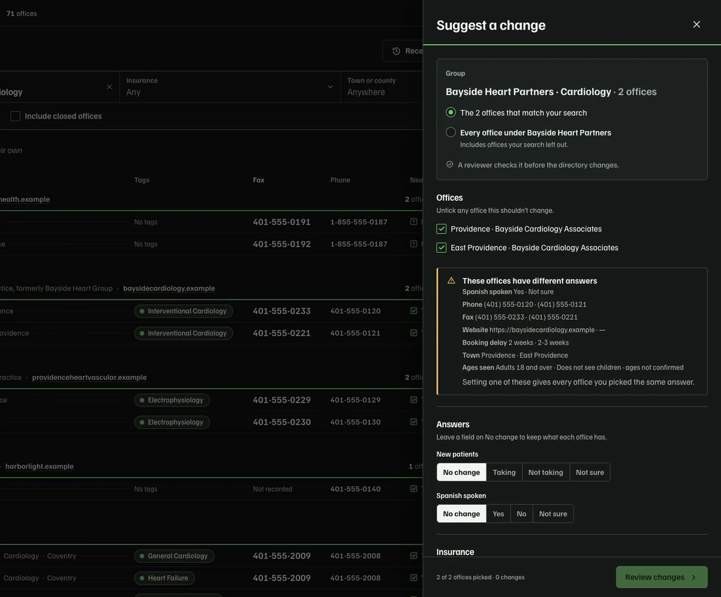Viewport: 721px width, 597px height.
Task: Click the warning triangle beside different answers notice
Action: click(451, 281)
